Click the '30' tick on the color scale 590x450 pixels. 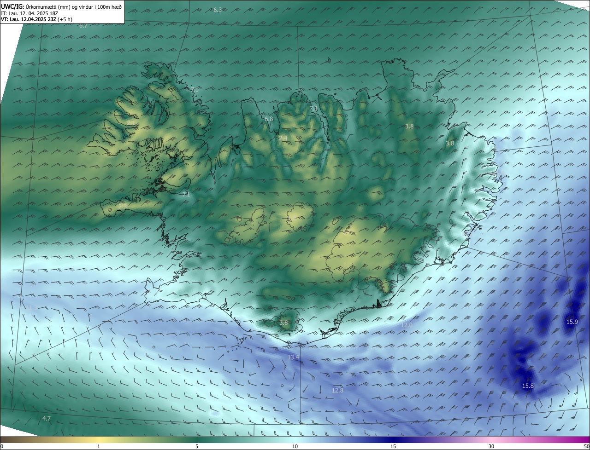click(x=491, y=446)
